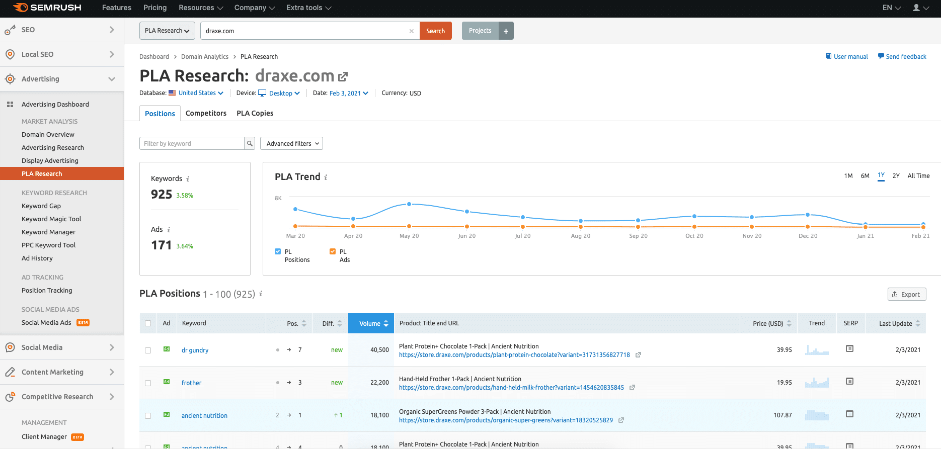The height and width of the screenshot is (449, 941).
Task: Click the Local SEO pin icon
Action: pyautogui.click(x=10, y=54)
